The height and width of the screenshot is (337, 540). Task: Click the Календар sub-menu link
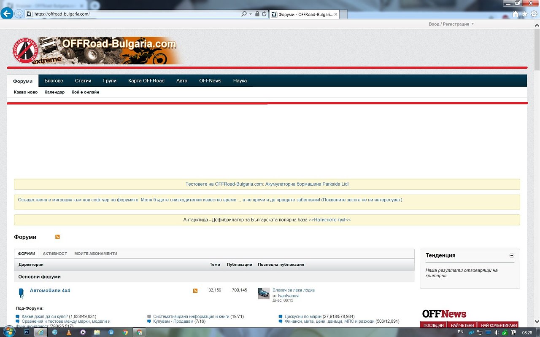[x=54, y=92]
